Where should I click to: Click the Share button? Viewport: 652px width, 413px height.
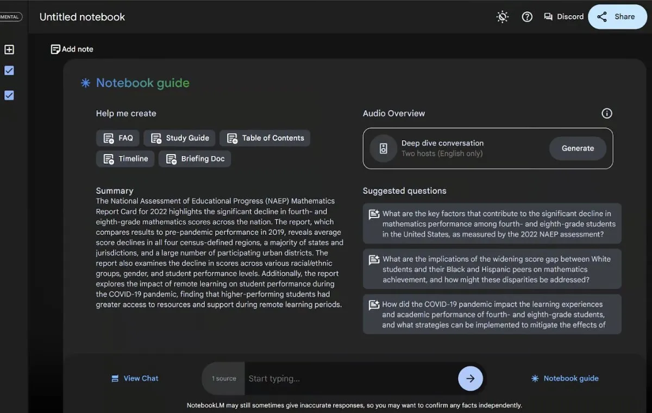[x=617, y=17]
